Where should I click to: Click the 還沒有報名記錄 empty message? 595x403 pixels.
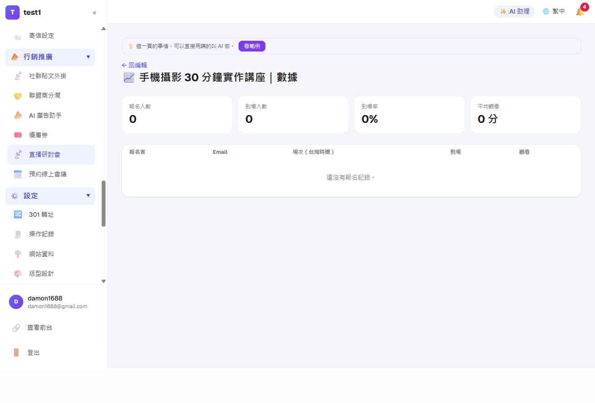[x=351, y=178]
